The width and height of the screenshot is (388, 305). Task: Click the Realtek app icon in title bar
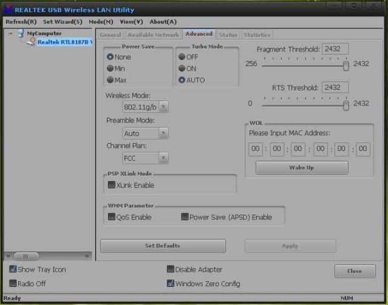point(7,9)
